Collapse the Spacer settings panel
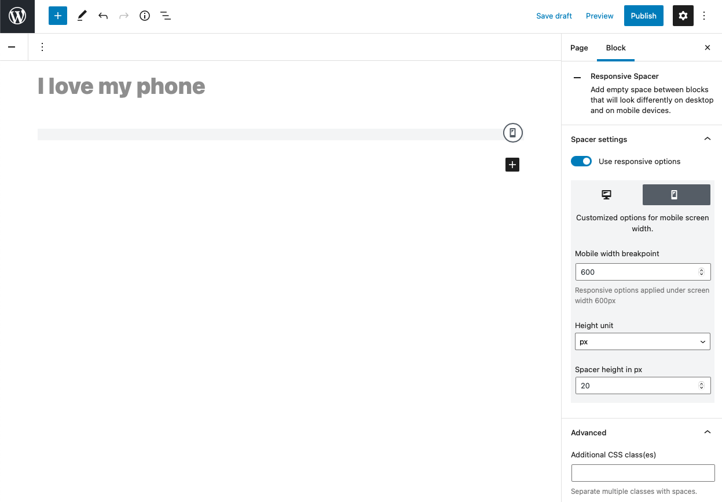 (707, 139)
